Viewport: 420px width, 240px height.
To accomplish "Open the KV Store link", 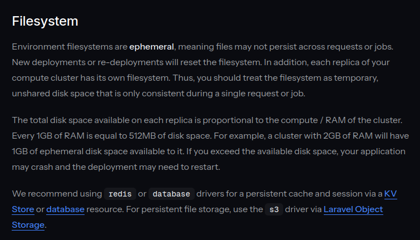I will coord(390,194).
